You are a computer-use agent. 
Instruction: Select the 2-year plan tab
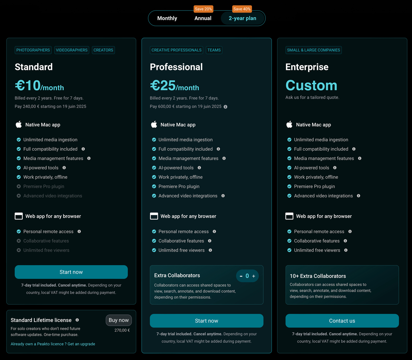(242, 18)
